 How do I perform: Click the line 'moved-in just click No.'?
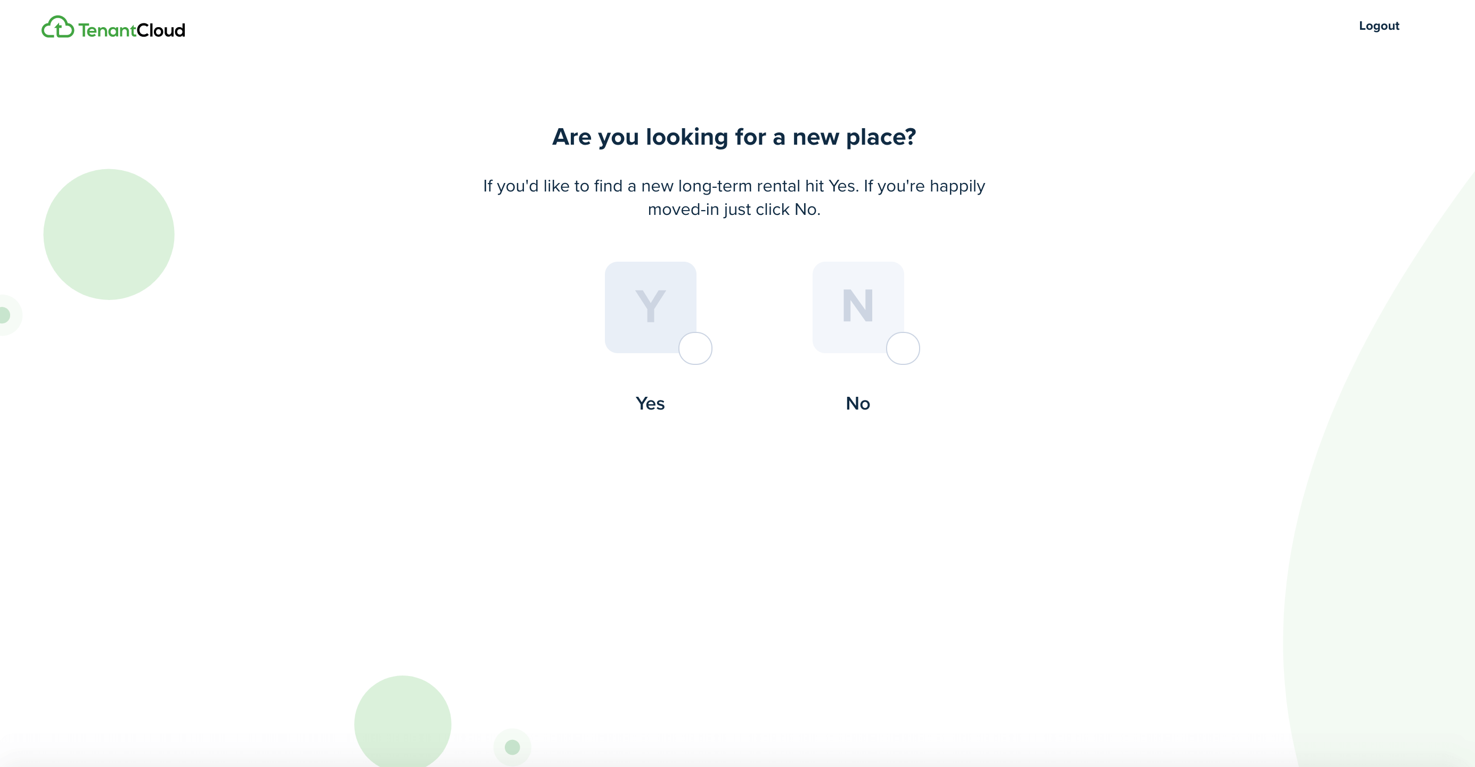734,210
